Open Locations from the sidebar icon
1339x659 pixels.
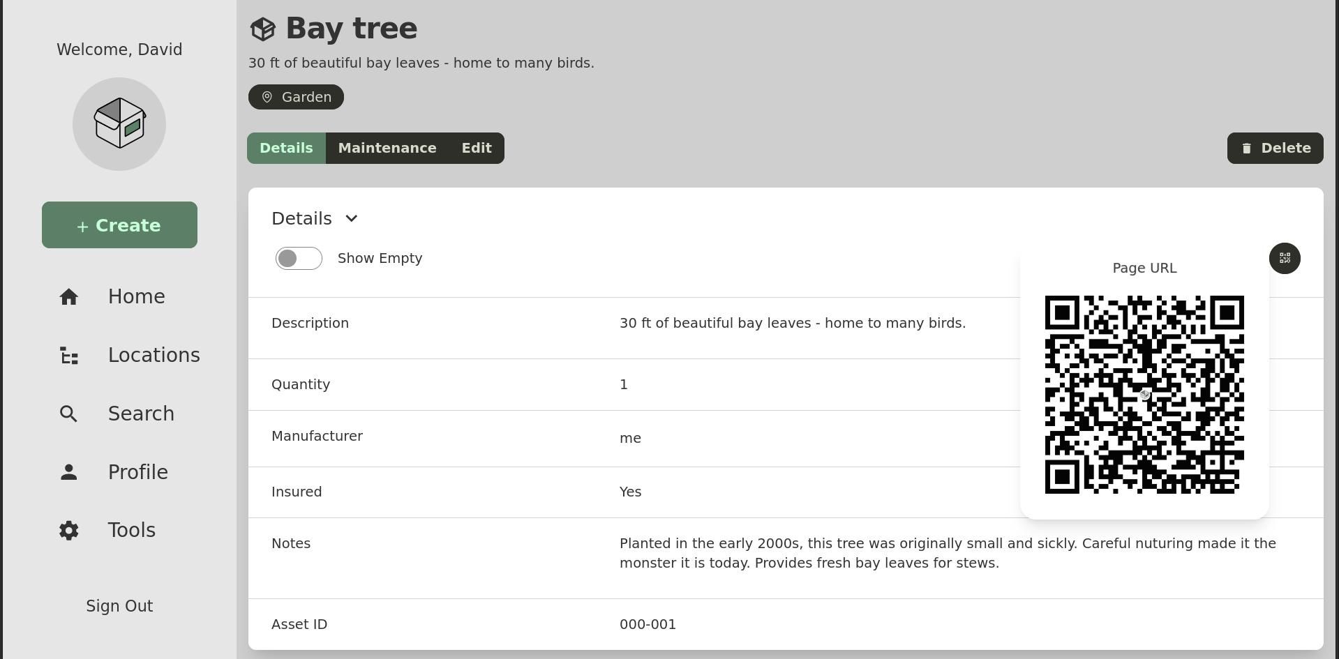(68, 355)
